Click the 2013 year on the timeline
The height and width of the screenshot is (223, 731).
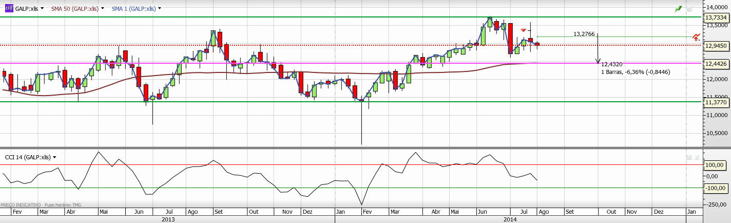click(x=168, y=219)
